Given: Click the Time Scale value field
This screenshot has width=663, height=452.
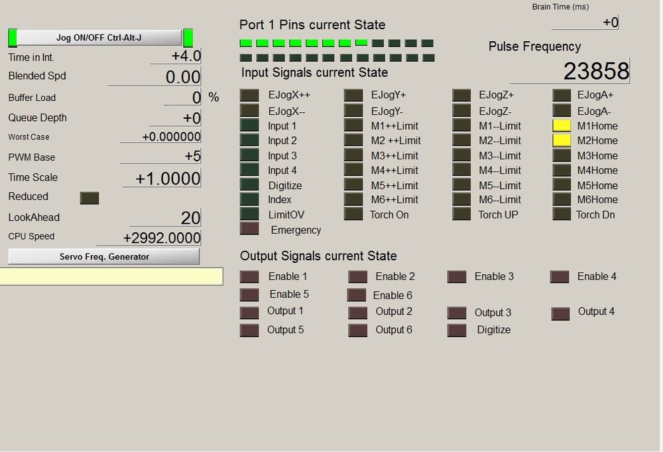Looking at the screenshot, I should 162,179.
